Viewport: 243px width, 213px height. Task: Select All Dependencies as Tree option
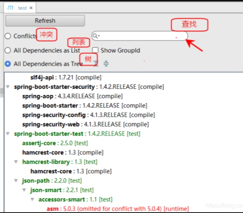[x=8, y=64]
